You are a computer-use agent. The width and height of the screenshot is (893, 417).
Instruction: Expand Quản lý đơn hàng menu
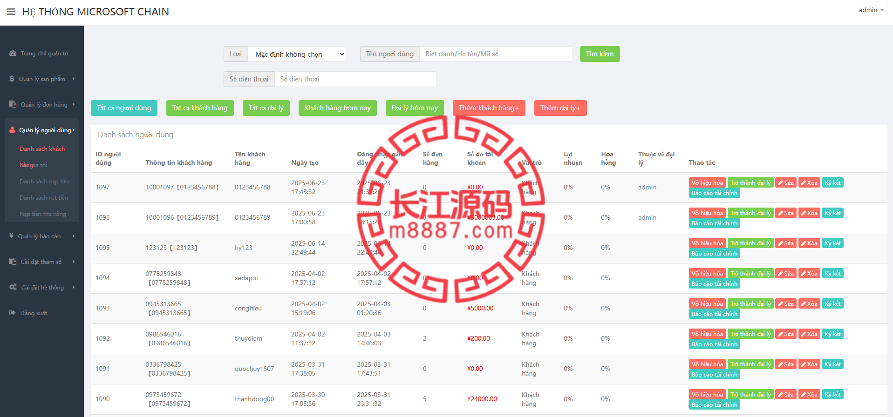tap(42, 105)
